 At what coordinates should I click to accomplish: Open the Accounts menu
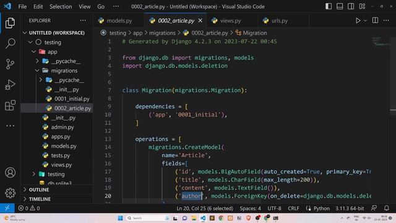point(10,173)
